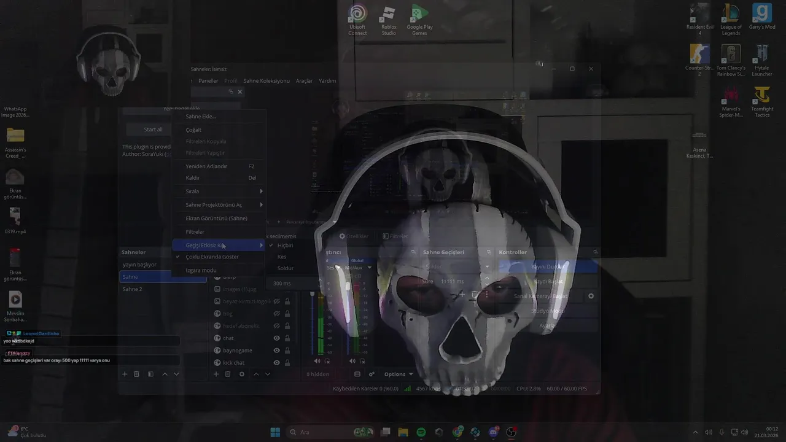Select Ekran Görüntüsü (Sahne) menu entry
Screen dimensions: 786x442
[219, 218]
